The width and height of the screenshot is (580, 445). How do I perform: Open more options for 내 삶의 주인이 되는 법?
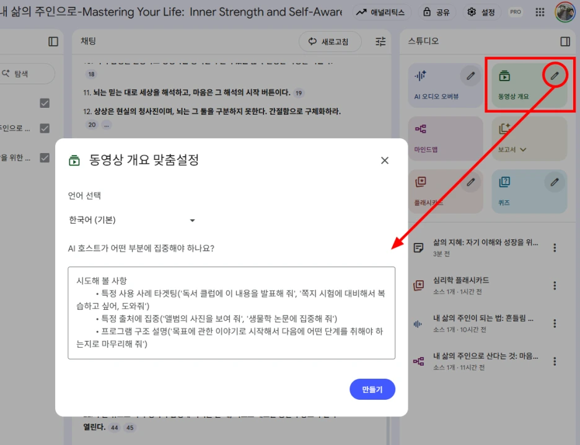pos(555,324)
